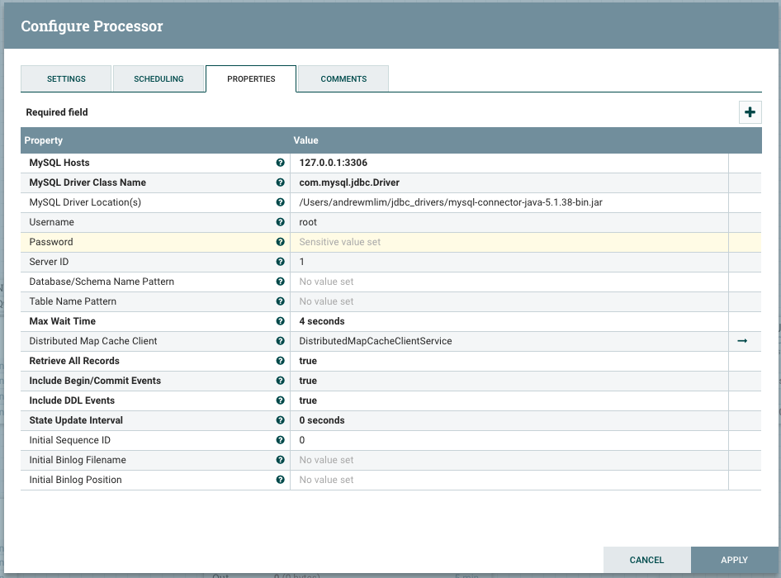Open help for Distributed Map Cache Client
Screen dimensions: 781x578
pyautogui.click(x=280, y=340)
